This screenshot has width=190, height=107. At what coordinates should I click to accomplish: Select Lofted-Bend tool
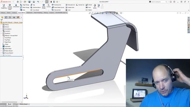[16, 6]
